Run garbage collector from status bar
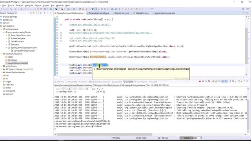Screen dimensions: 251x141 coord(201,138)
